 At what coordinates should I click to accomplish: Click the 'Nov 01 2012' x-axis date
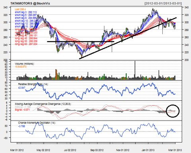[123, 150]
